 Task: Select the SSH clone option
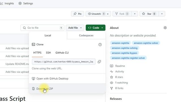click(48, 53)
